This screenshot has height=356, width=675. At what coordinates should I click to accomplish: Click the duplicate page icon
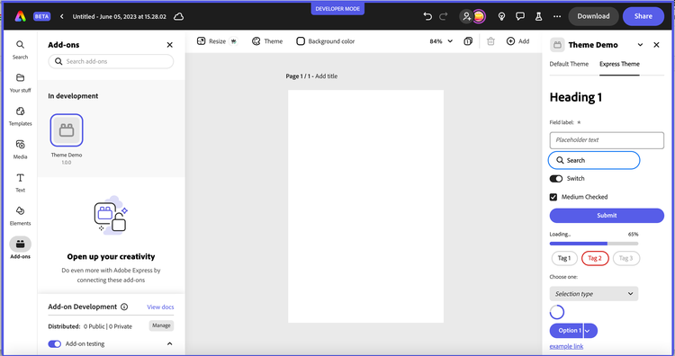point(468,41)
